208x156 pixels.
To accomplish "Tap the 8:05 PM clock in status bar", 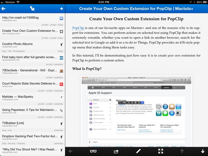I will 104,2.
